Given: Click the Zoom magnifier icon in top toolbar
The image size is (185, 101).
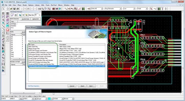Looking at the screenshot, I should pos(43,9).
